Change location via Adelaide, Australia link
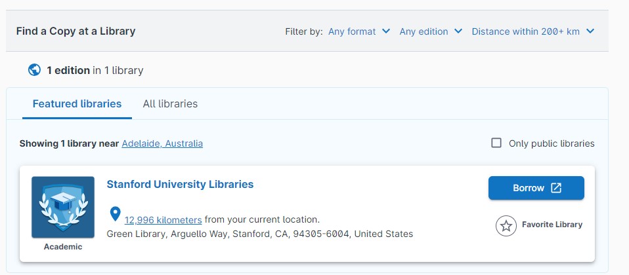The image size is (629, 275). coord(162,143)
